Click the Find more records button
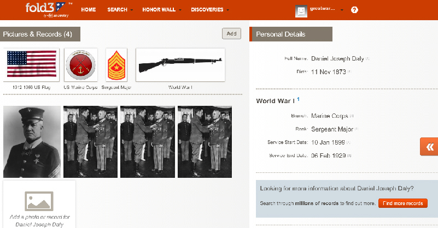Screen dimensions: 438x228 402,203
